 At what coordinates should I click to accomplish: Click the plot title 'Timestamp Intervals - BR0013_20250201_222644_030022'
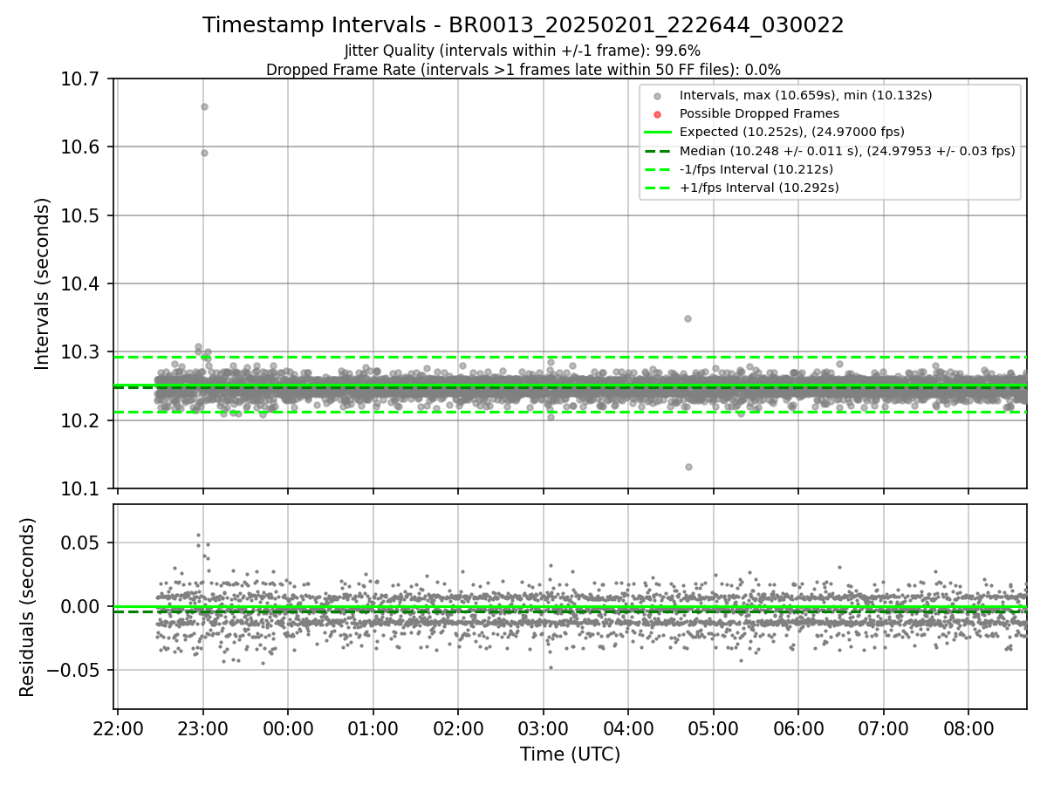pos(523,25)
